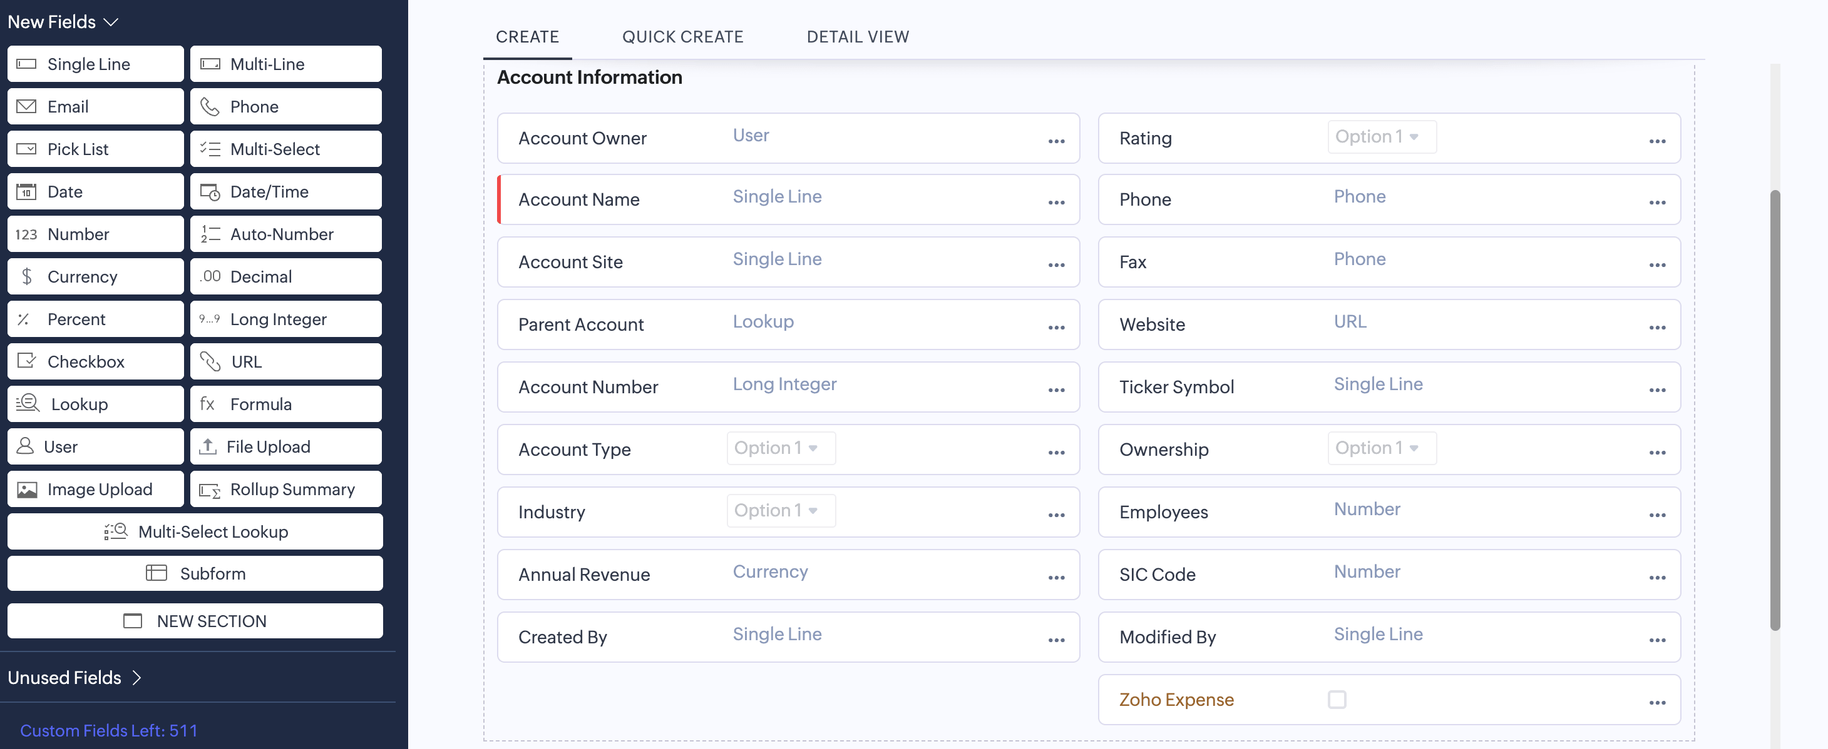Switch to the DETAIL VIEW tab
Image resolution: width=1828 pixels, height=749 pixels.
coord(857,36)
